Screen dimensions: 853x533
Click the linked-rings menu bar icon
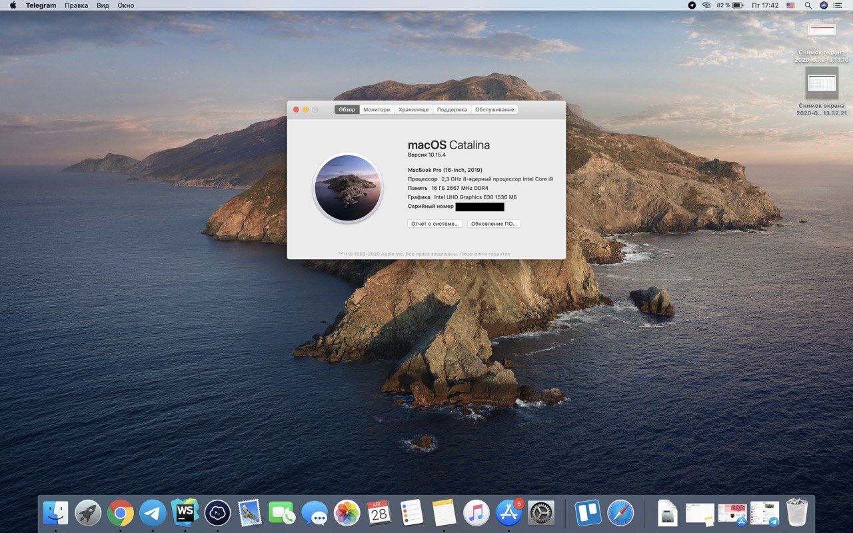[x=706, y=5]
